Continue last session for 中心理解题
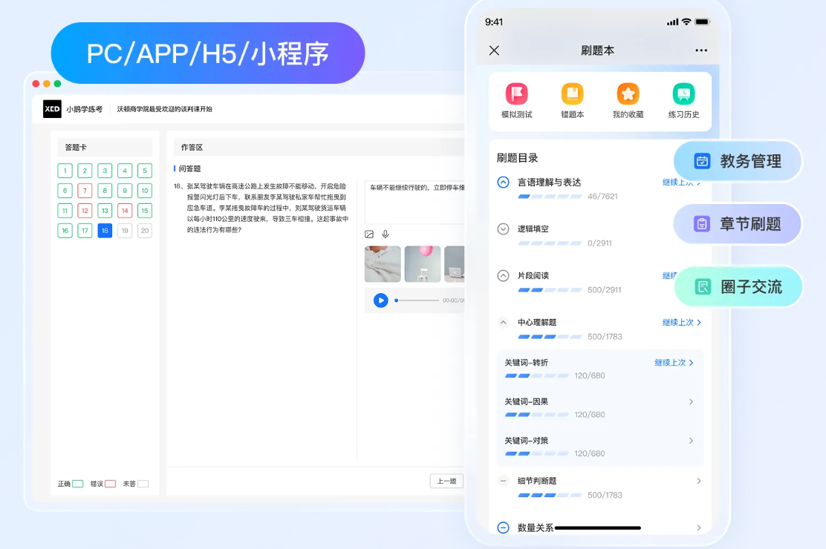Screen dimensions: 826x549 tap(682, 322)
